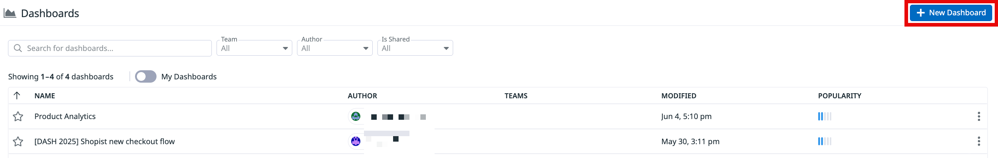
Task: Sort by the POPULARITY column header
Action: (x=839, y=96)
